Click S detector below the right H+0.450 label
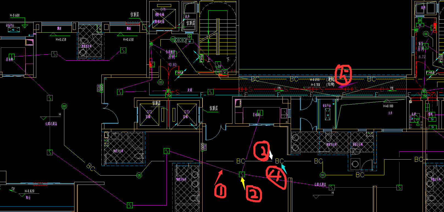Image resolution: width=444 pixels, height=212 pixels. (123, 50)
